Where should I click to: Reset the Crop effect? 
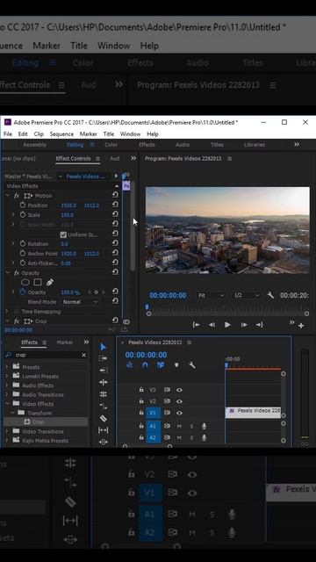pos(115,320)
